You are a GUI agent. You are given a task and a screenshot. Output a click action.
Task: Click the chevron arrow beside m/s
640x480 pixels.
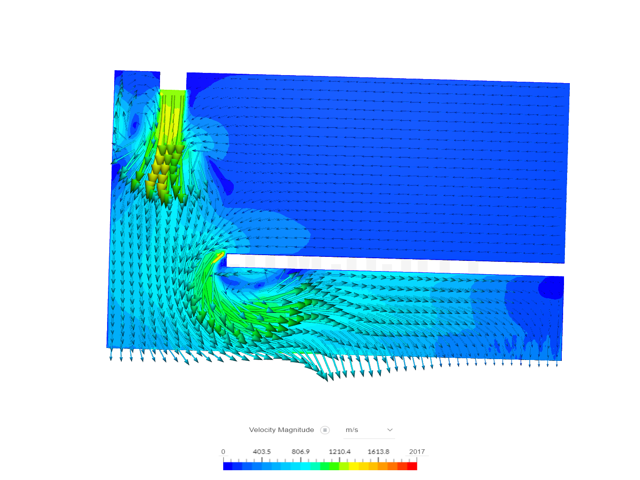(x=390, y=430)
